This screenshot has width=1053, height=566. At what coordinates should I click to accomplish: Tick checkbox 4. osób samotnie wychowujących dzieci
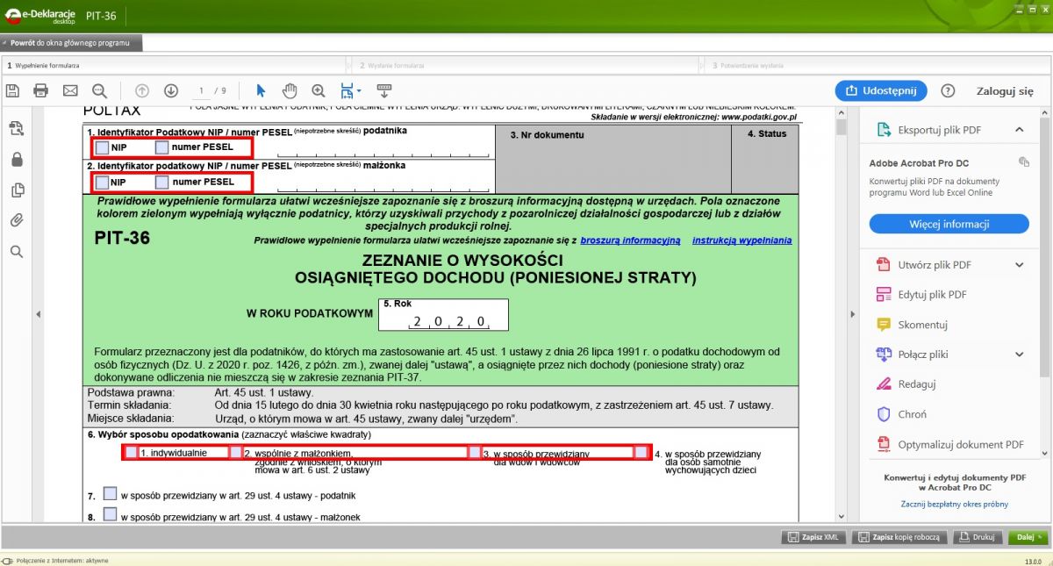641,453
